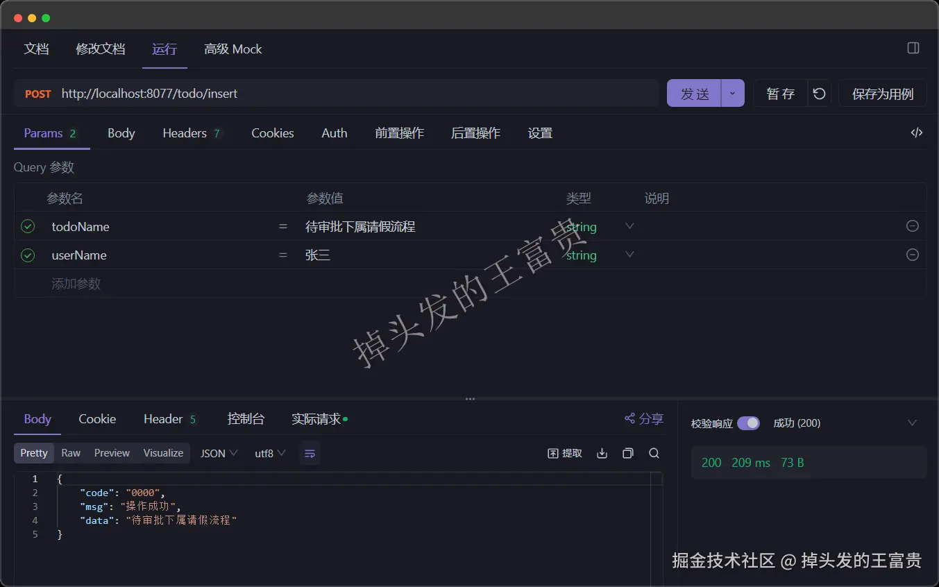Open the JSON format dropdown
Viewport: 939px width, 587px height.
coord(219,453)
